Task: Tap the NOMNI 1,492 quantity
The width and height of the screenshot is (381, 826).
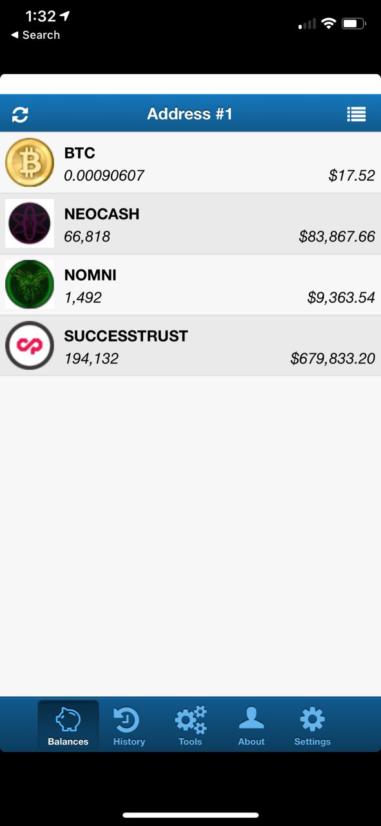Action: [x=83, y=297]
